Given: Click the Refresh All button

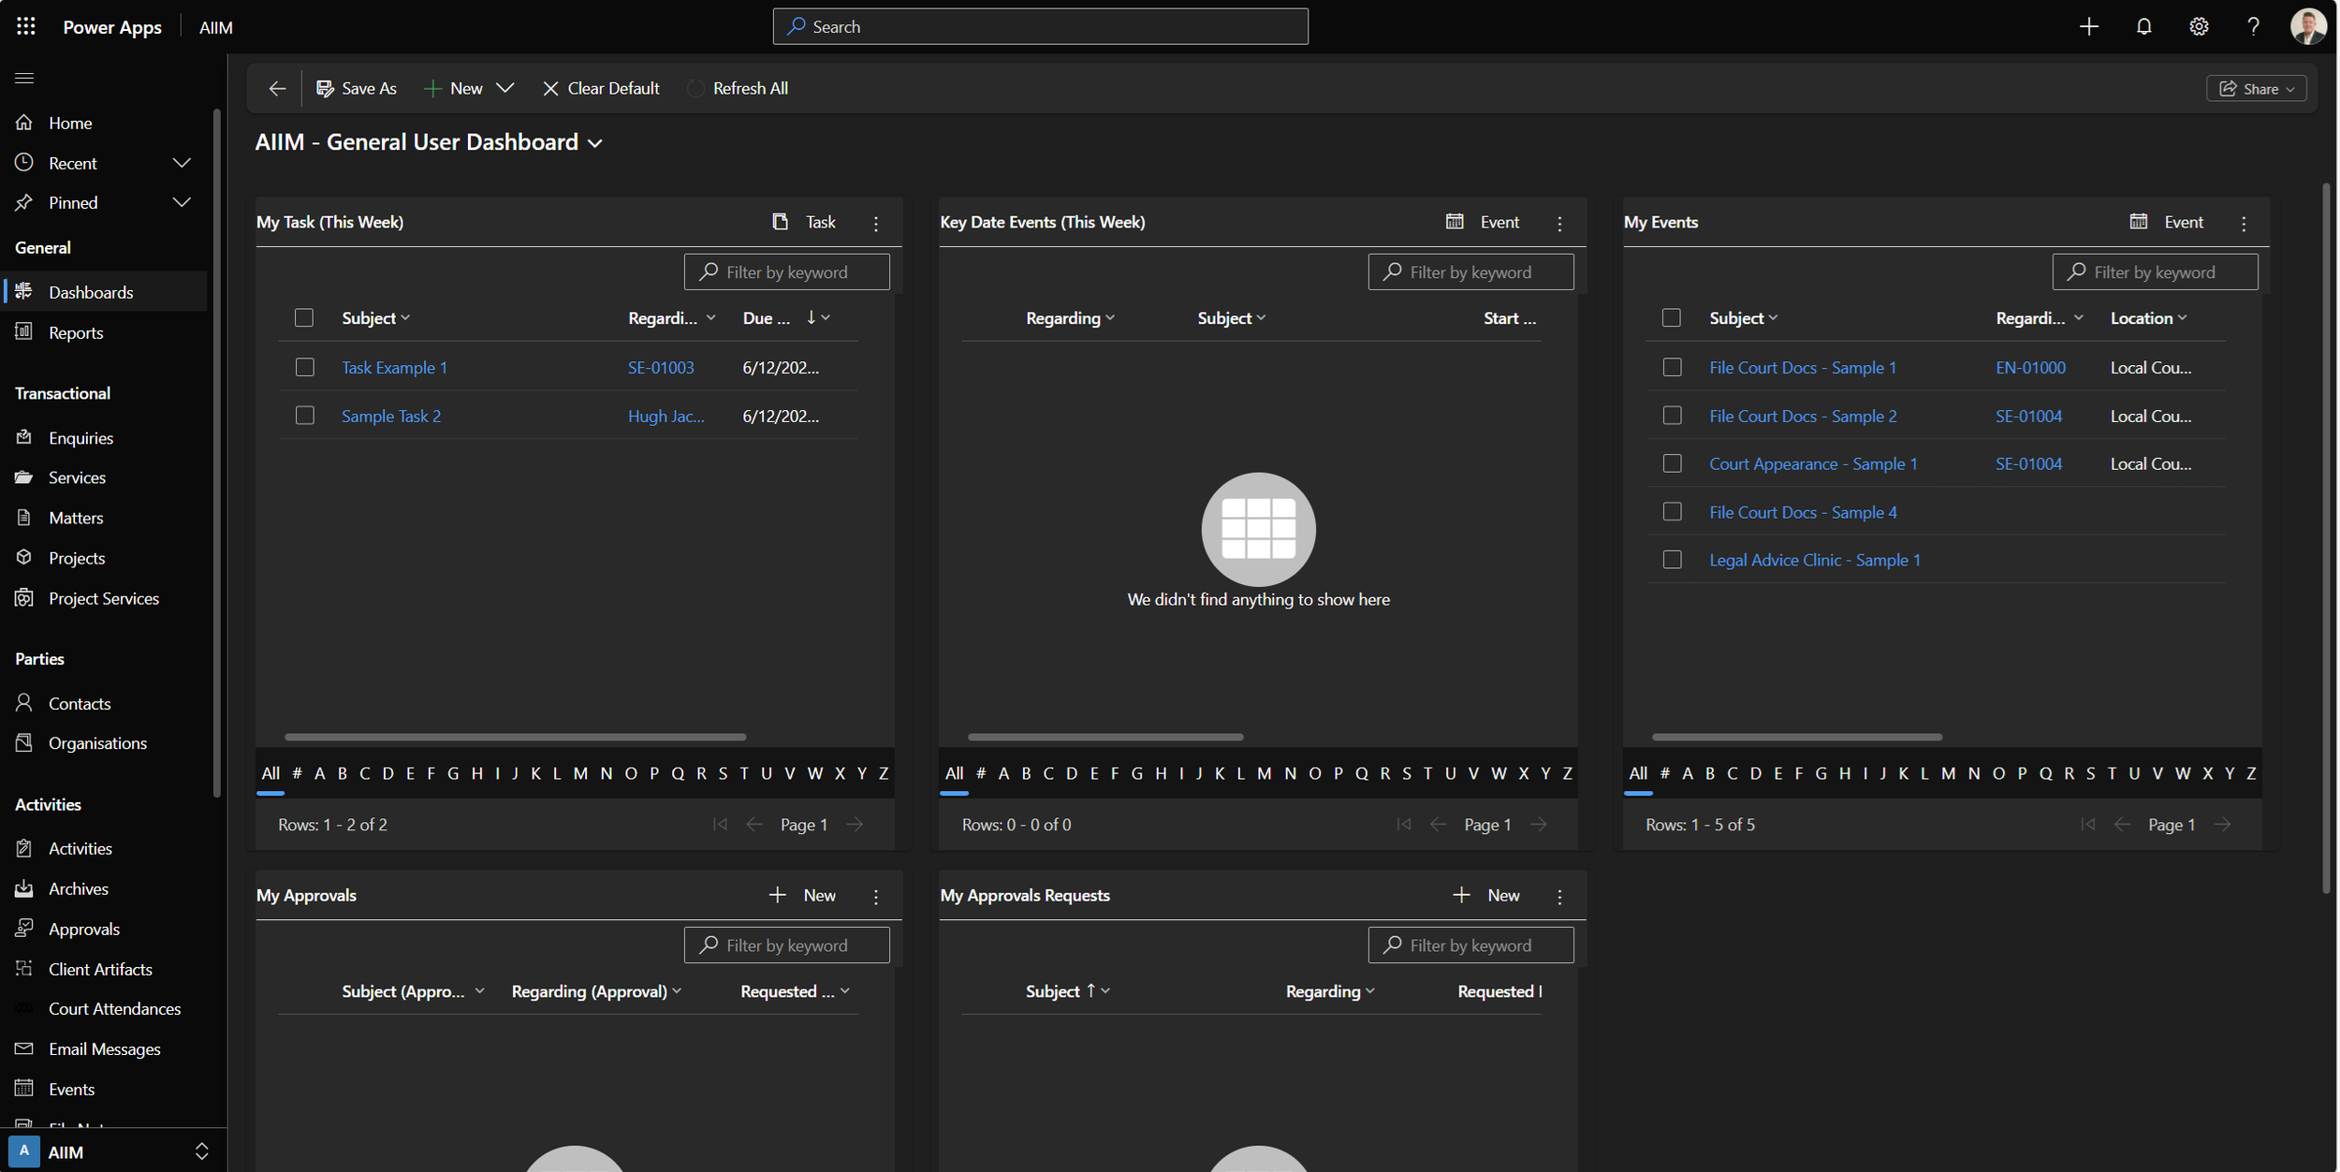Looking at the screenshot, I should click(x=739, y=88).
